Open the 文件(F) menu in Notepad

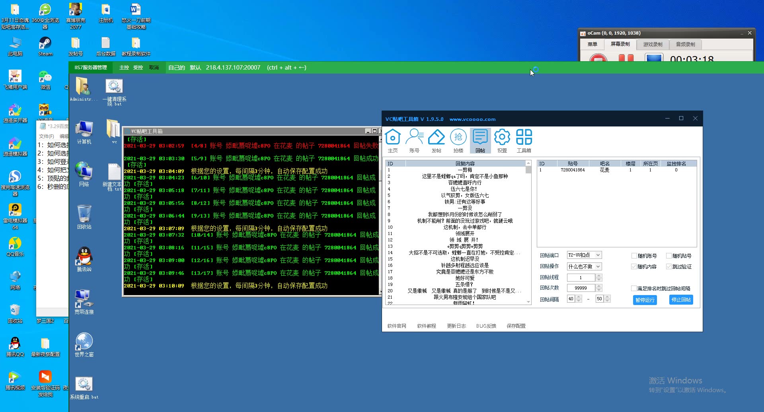(x=46, y=136)
